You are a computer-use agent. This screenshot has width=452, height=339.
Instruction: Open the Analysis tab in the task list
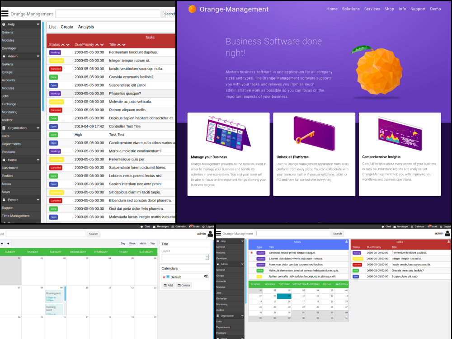click(86, 27)
